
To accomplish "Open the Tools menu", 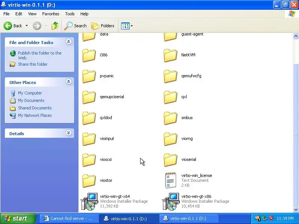I will 70,14.
